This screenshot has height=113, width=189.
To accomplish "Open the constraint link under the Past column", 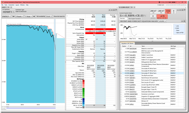I will click(90, 31).
